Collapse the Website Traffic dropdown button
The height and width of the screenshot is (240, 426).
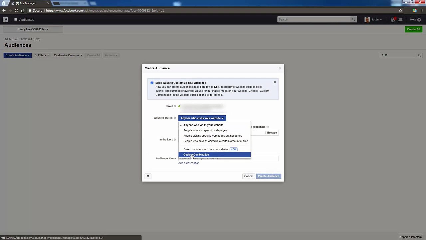(x=202, y=118)
